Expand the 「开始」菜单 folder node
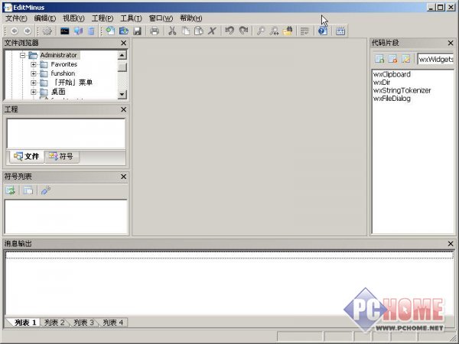This screenshot has width=459, height=344. [x=34, y=83]
